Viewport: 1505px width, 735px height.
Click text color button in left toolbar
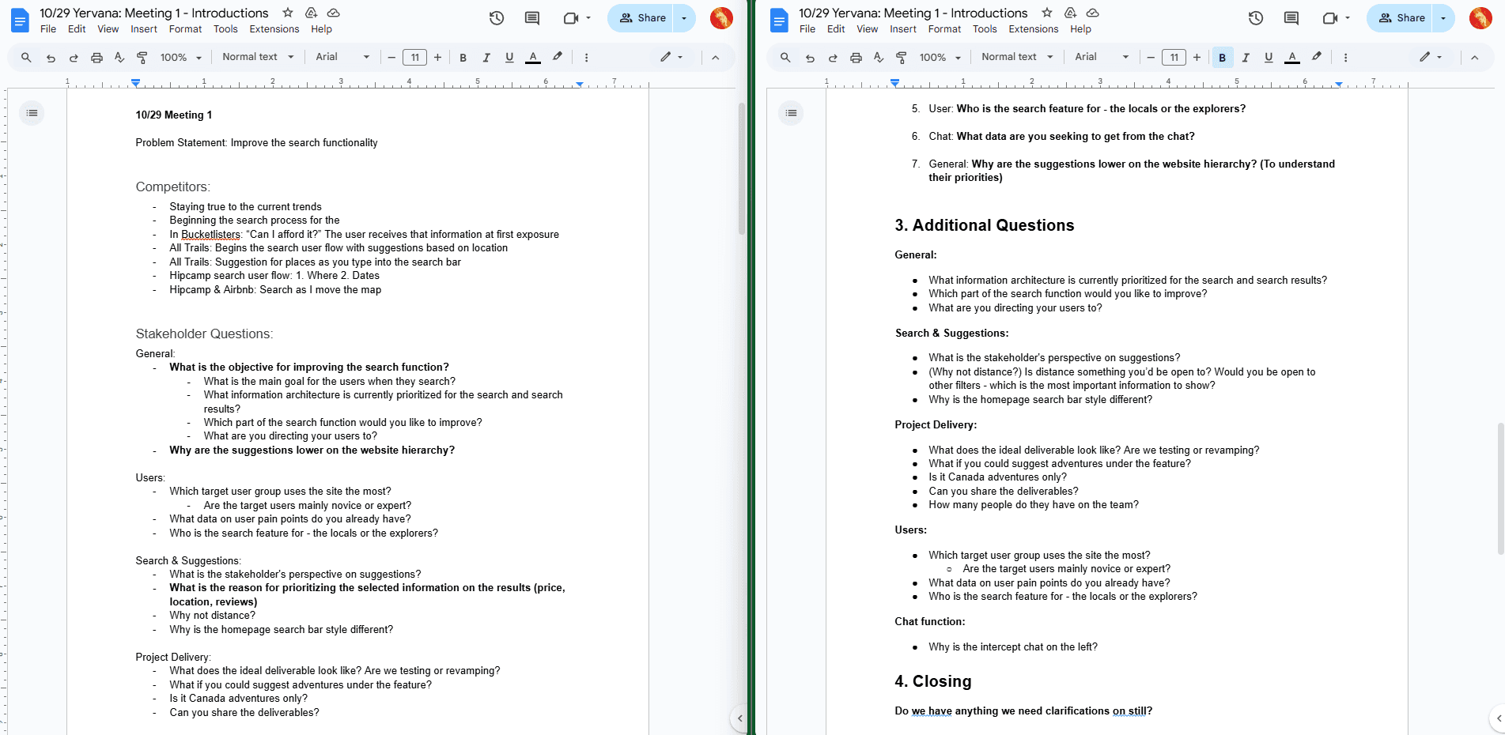click(x=533, y=57)
